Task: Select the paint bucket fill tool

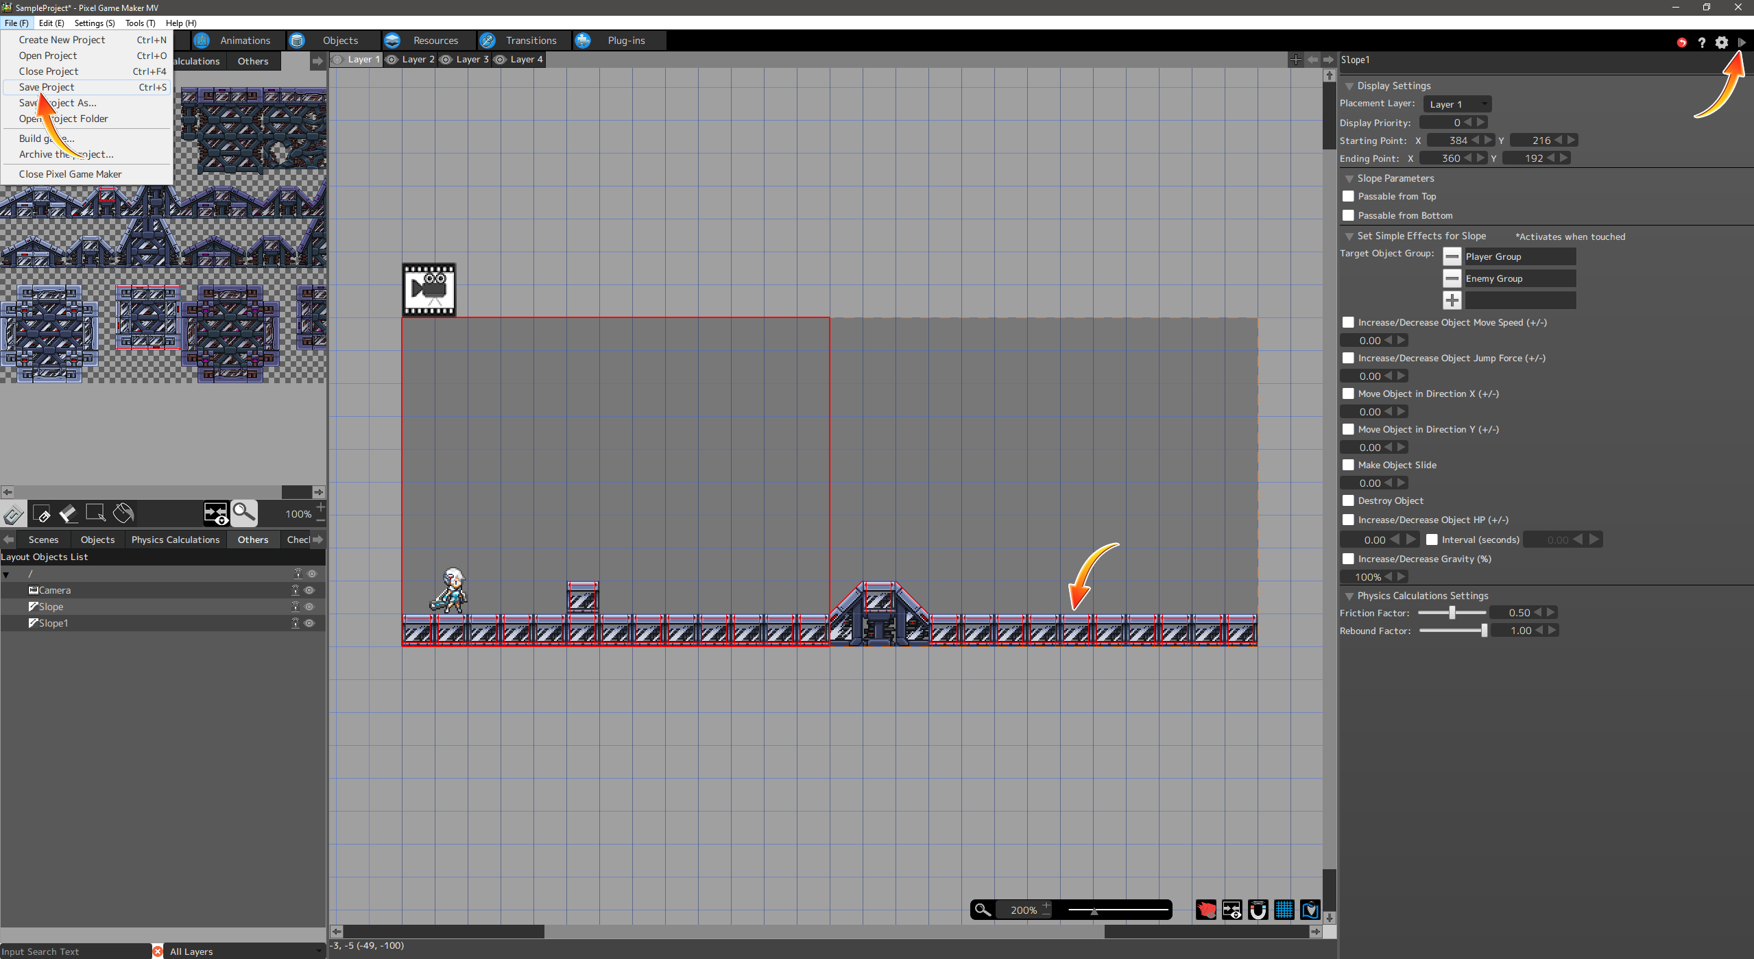Action: [123, 513]
